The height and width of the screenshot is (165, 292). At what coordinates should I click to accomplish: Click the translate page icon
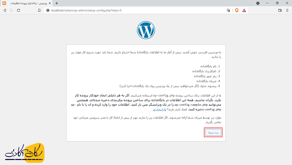pyautogui.click(x=228, y=10)
